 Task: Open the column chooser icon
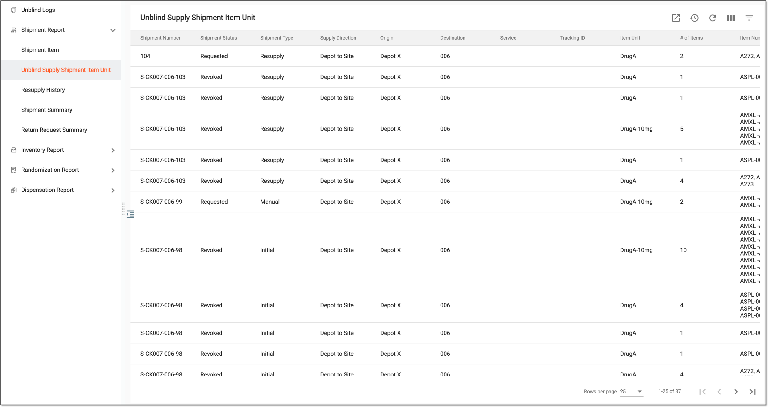731,18
